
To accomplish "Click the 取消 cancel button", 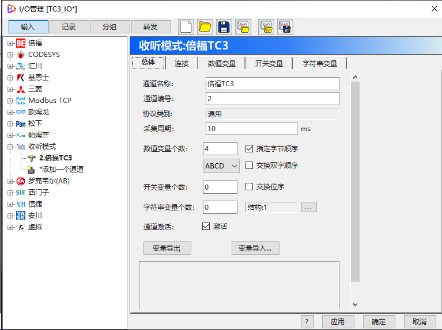I will pyautogui.click(x=420, y=321).
